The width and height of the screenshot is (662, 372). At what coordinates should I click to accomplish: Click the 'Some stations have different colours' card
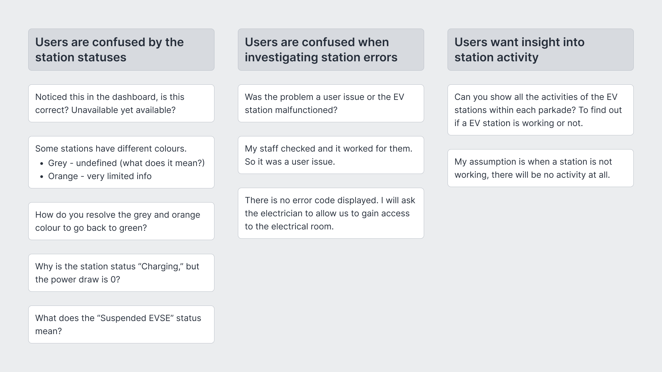121,162
